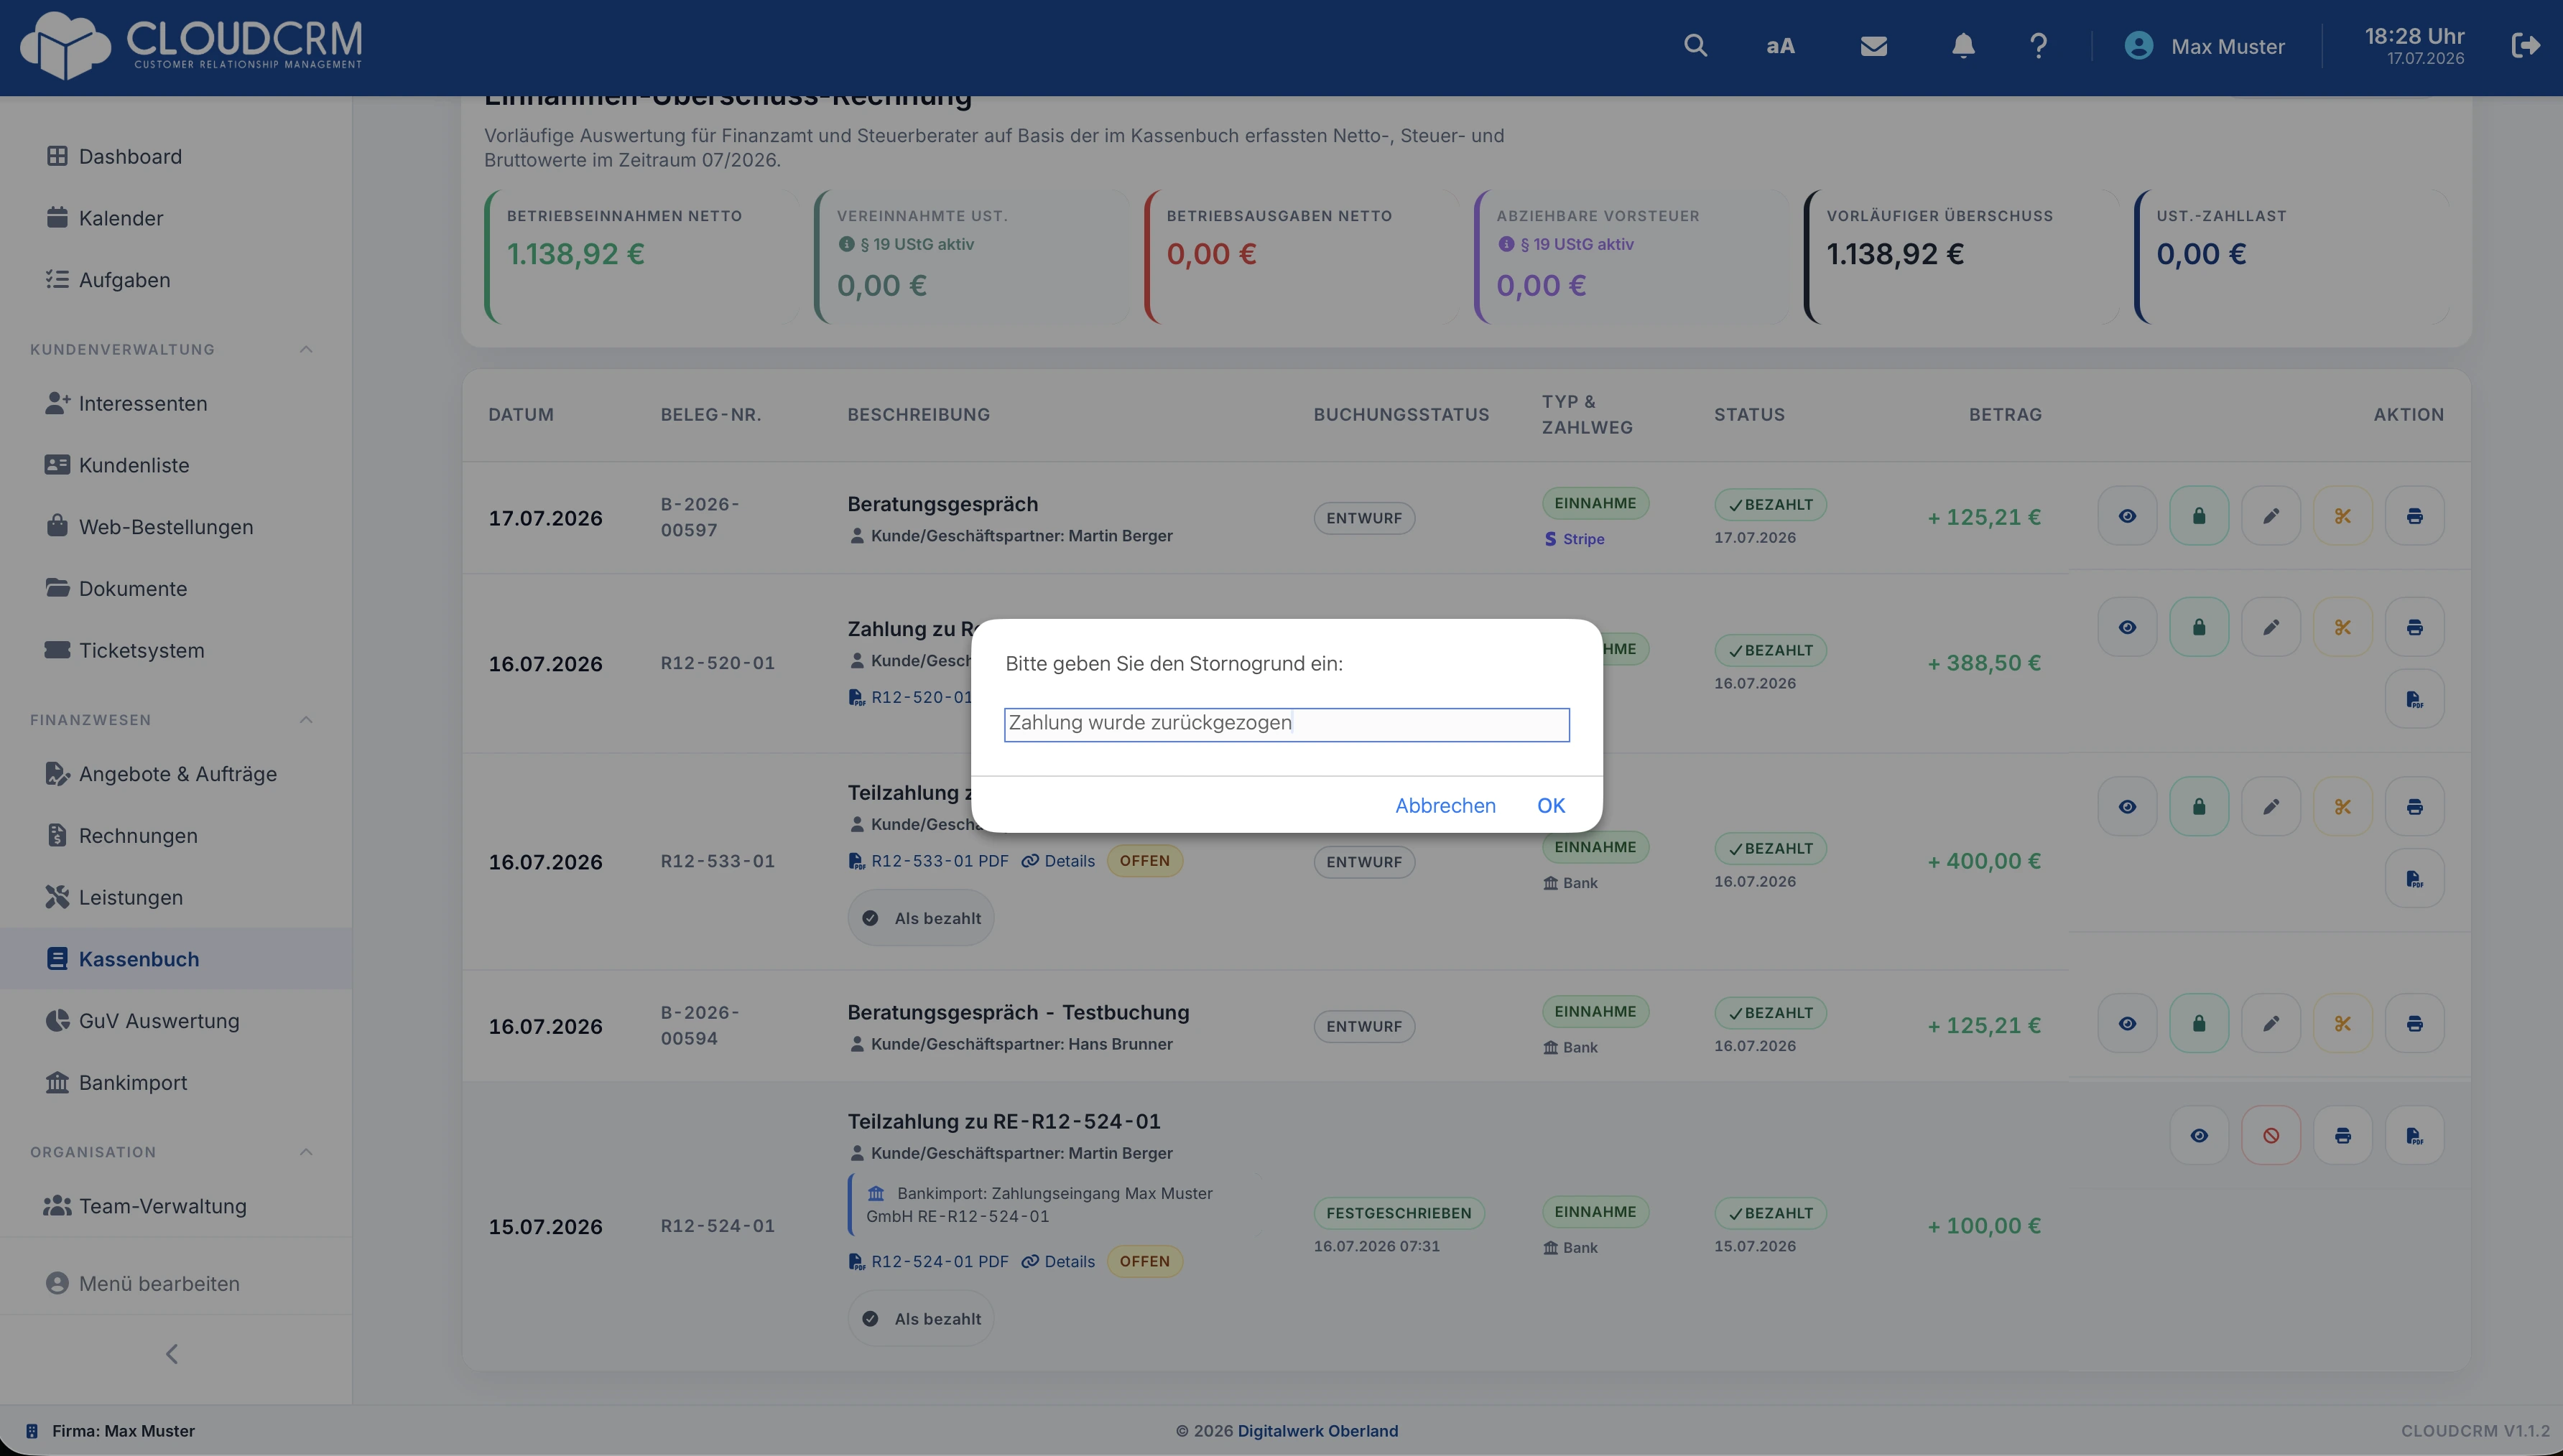Viewport: 2563px width, 1456px height.
Task: Lock booking B-2026-00594
Action: pyautogui.click(x=2199, y=1023)
